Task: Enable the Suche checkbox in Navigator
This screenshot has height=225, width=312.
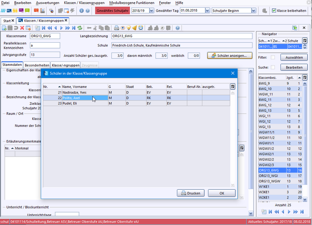Action: (x=273, y=68)
